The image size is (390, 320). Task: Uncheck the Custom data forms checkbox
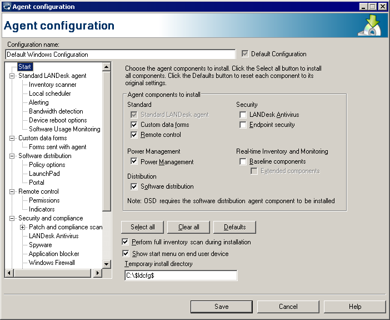pyautogui.click(x=134, y=125)
